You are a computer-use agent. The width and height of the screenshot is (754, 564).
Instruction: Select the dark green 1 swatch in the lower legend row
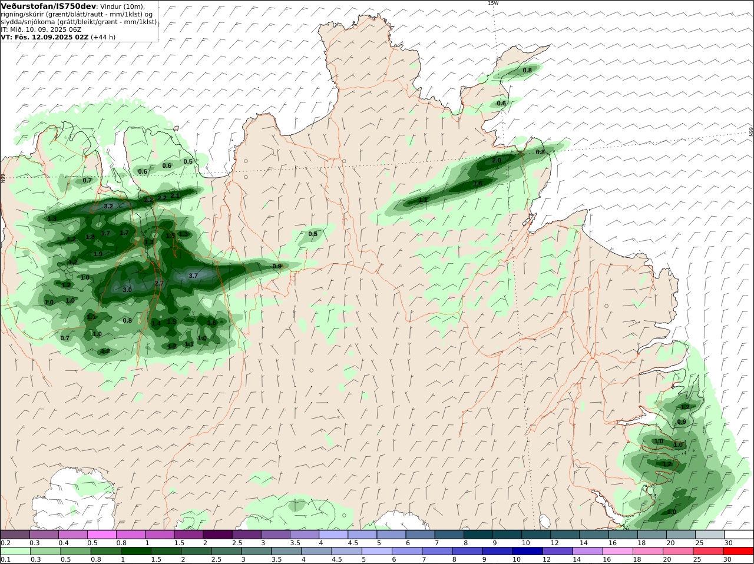pos(135,551)
